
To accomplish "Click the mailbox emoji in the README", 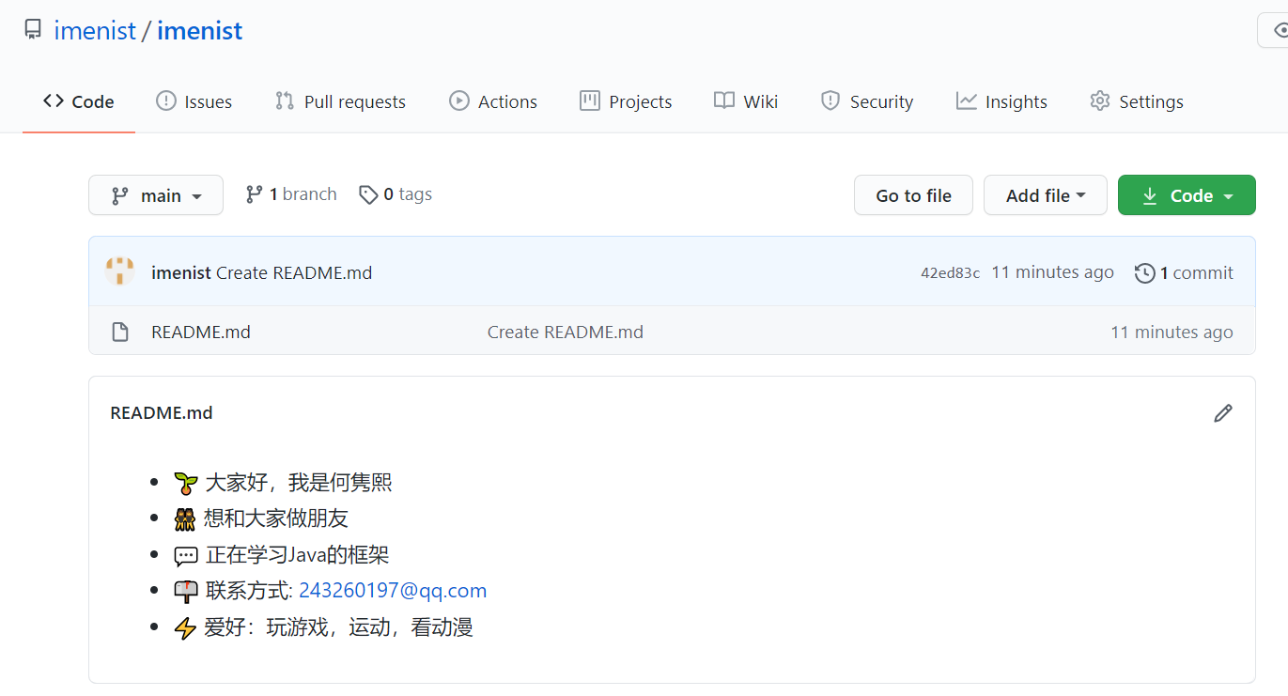I will click(186, 592).
